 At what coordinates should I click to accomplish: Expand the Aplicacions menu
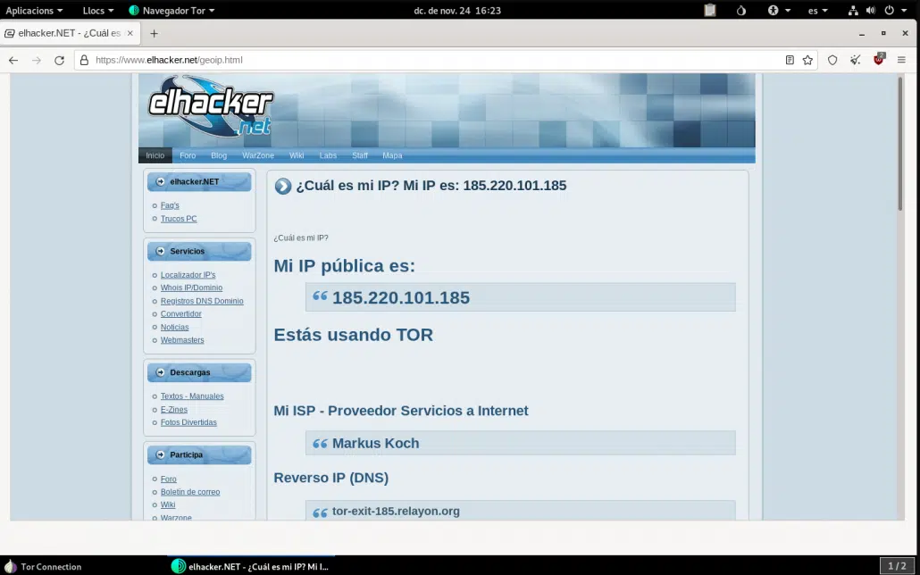coord(34,11)
